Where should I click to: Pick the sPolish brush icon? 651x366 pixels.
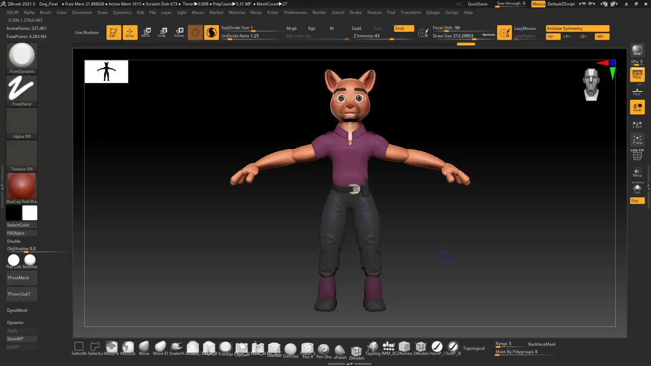tap(340, 350)
